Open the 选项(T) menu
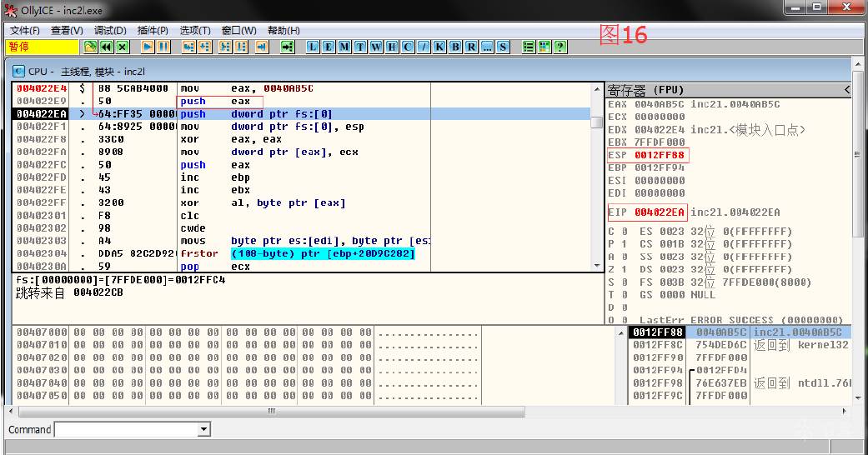This screenshot has height=455, width=868. click(195, 31)
